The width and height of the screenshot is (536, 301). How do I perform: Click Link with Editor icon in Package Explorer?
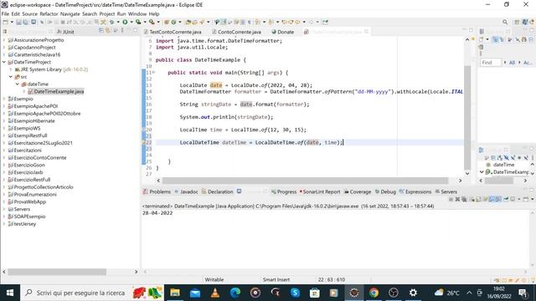pos(108,31)
